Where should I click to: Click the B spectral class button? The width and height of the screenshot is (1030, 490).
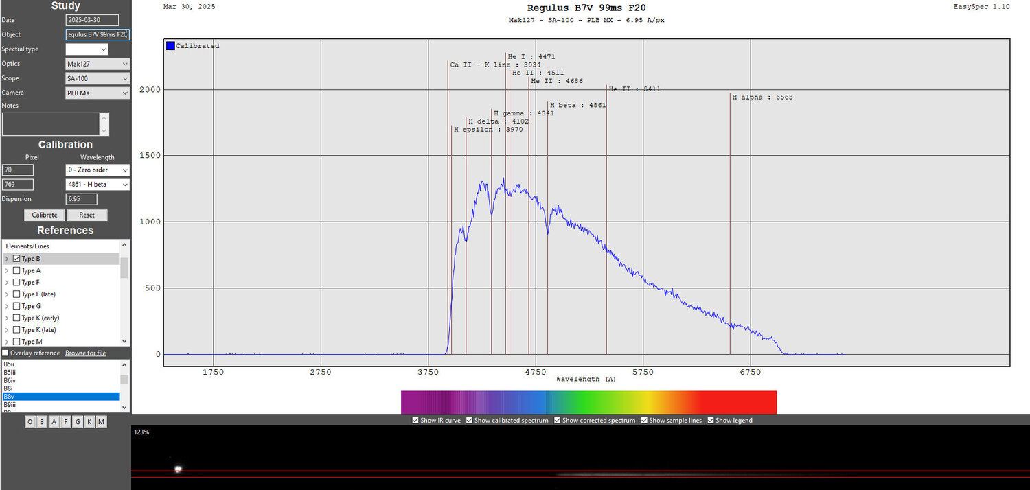coord(42,422)
